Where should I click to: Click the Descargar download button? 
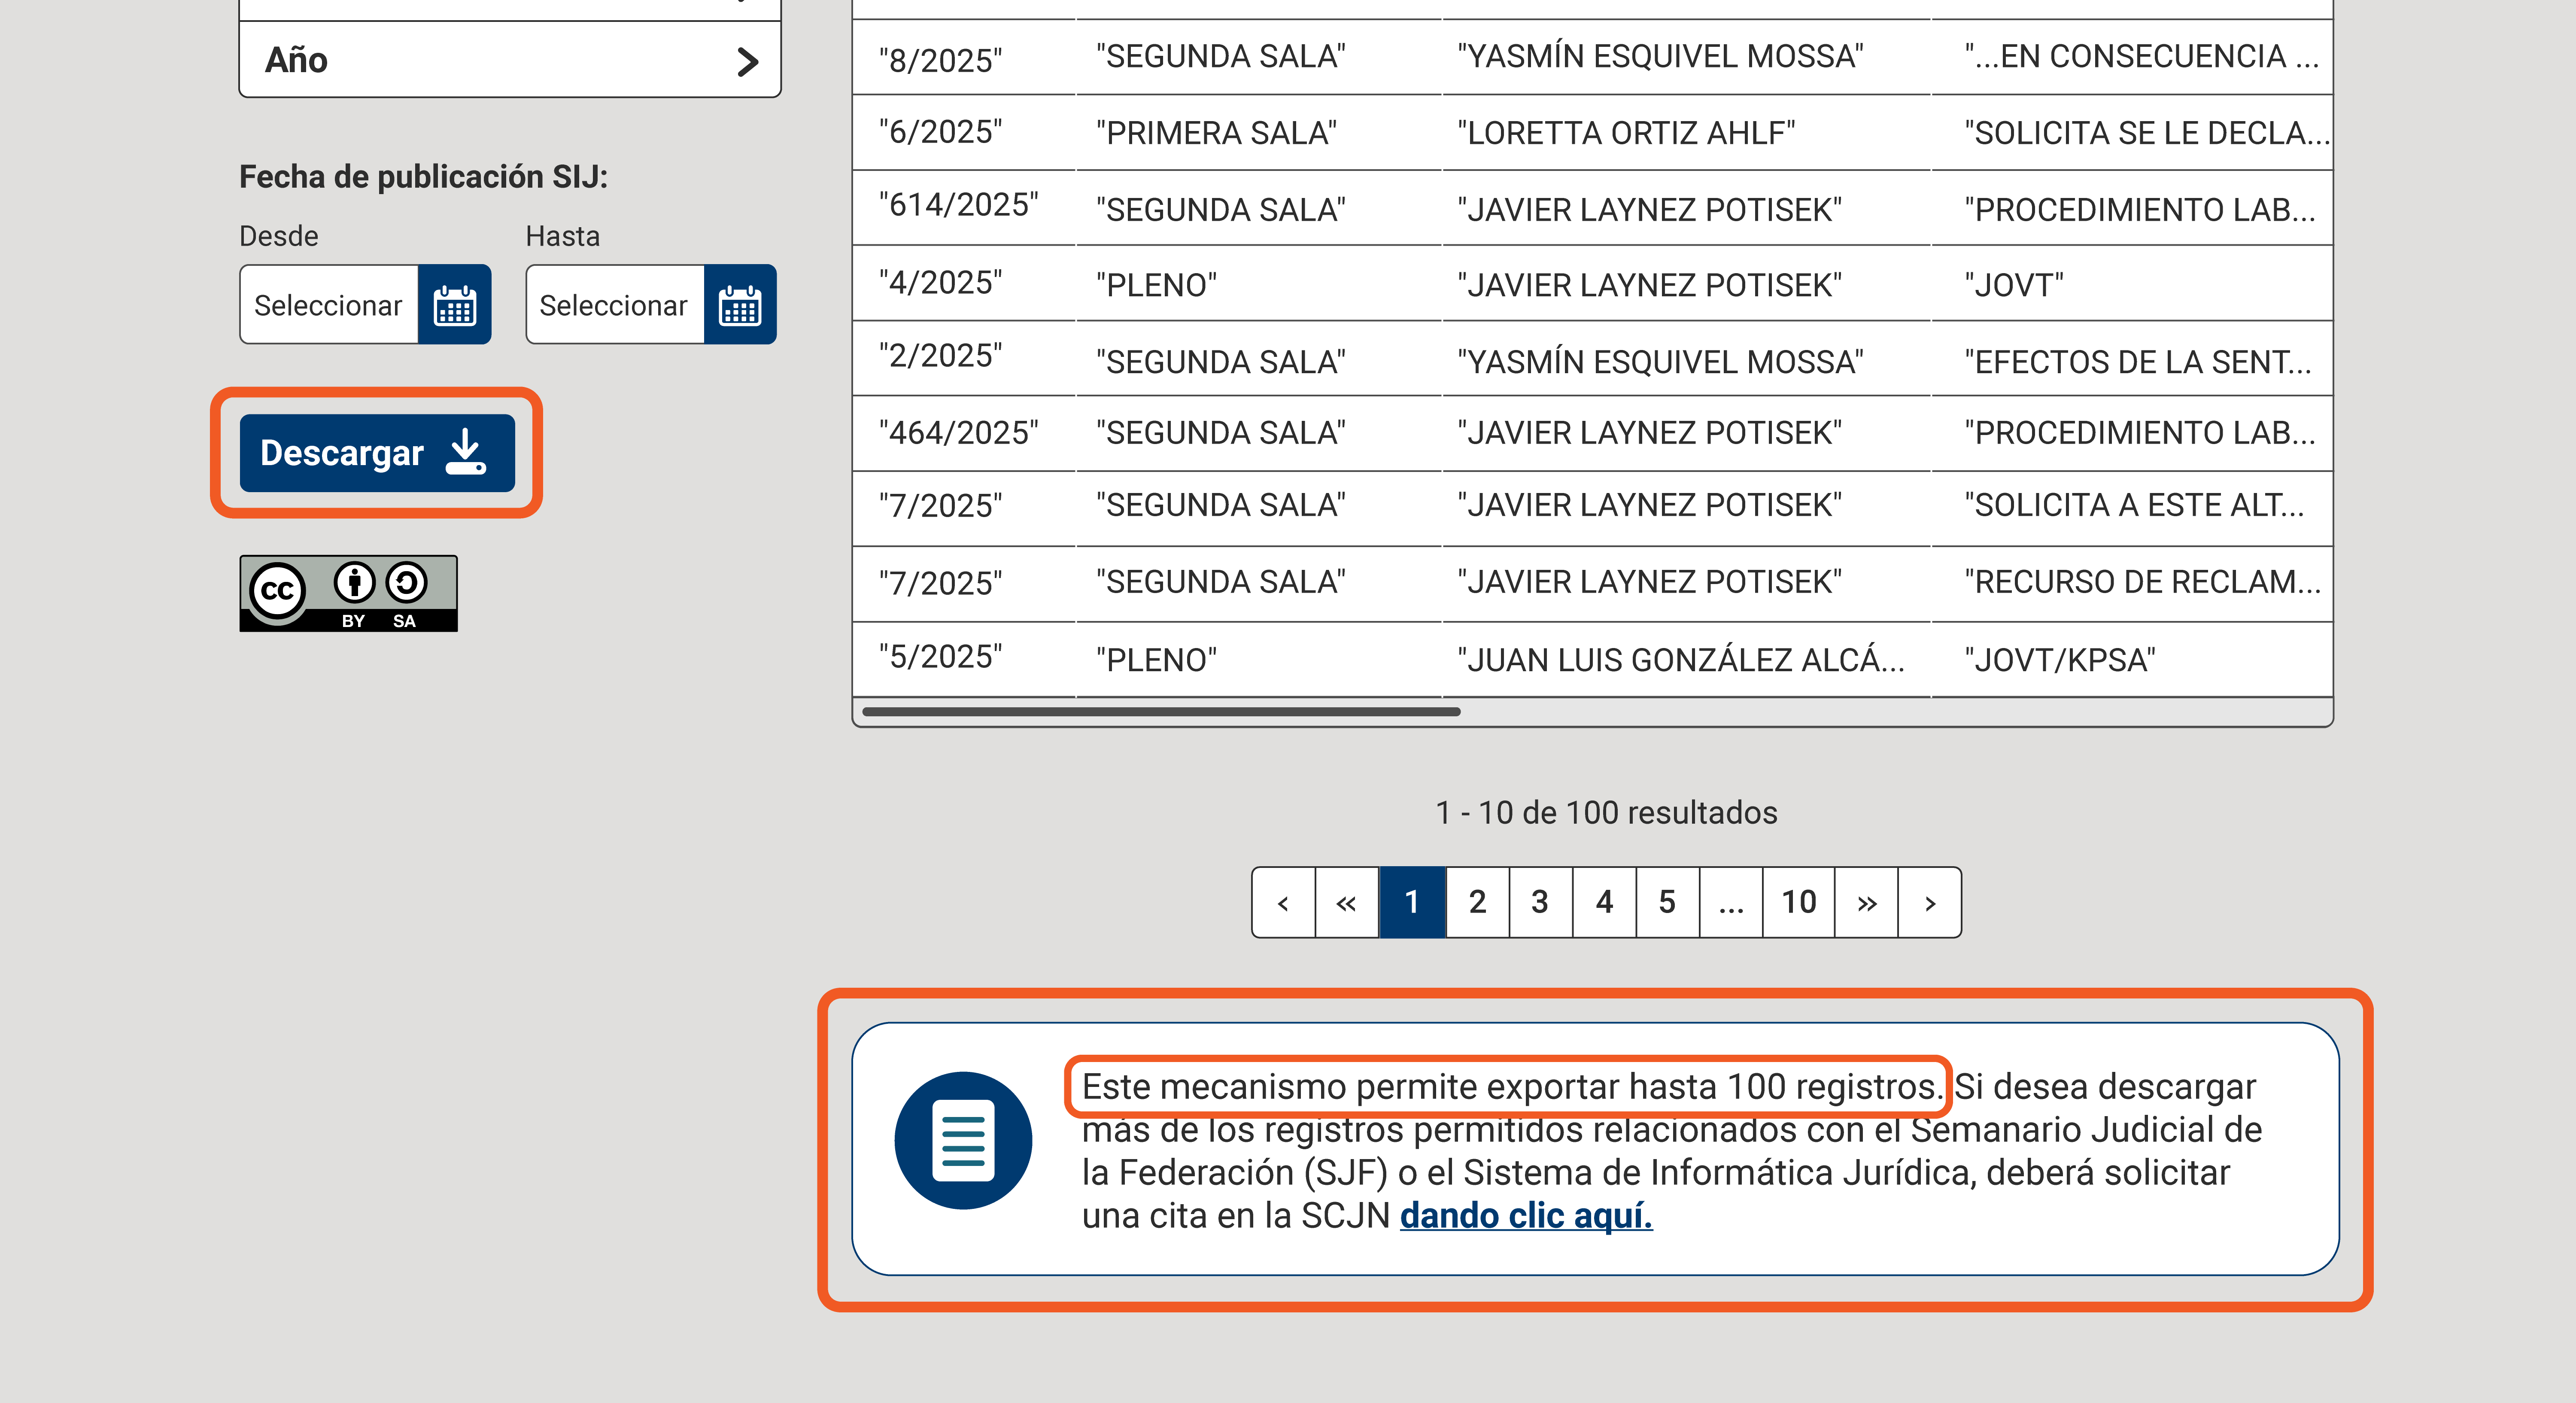tap(377, 453)
